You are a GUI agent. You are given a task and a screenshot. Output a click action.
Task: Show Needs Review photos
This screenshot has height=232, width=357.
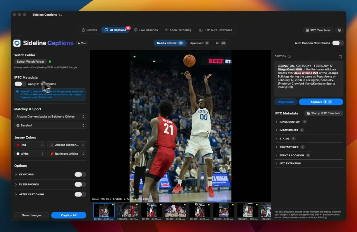coord(170,43)
